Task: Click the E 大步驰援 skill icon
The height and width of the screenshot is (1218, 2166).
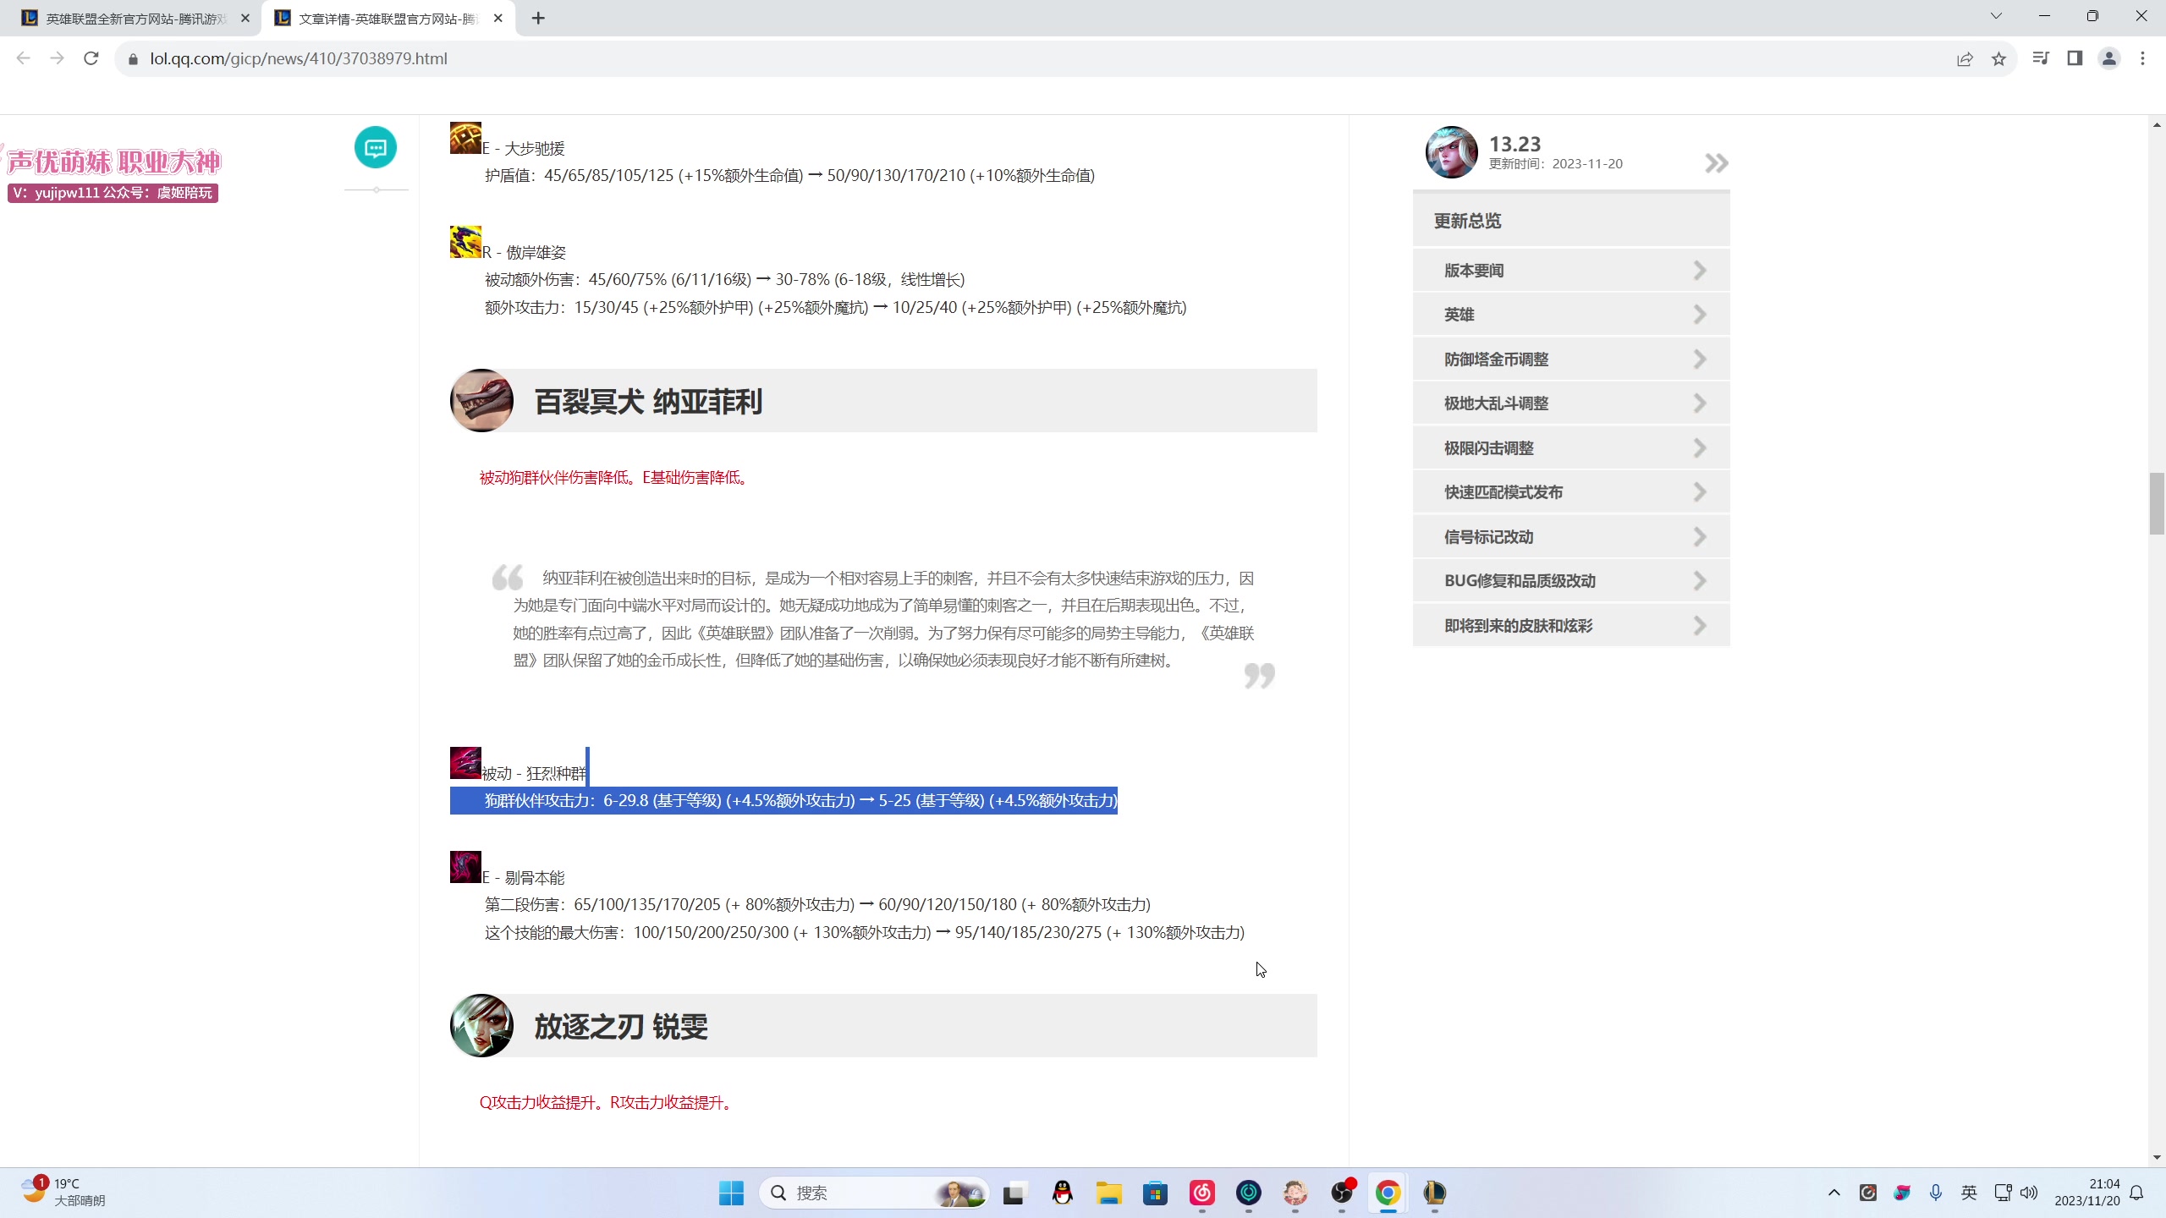Action: [465, 138]
